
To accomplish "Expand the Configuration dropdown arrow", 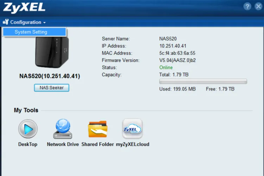I will click(x=45, y=23).
